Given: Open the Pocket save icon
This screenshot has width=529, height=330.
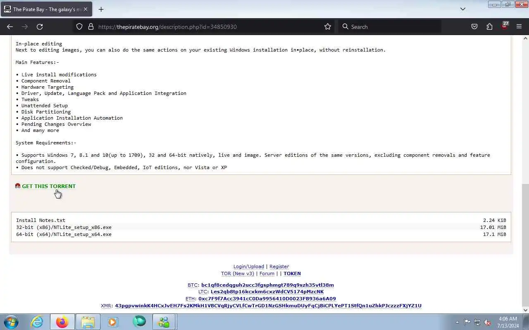Looking at the screenshot, I should click(x=474, y=27).
